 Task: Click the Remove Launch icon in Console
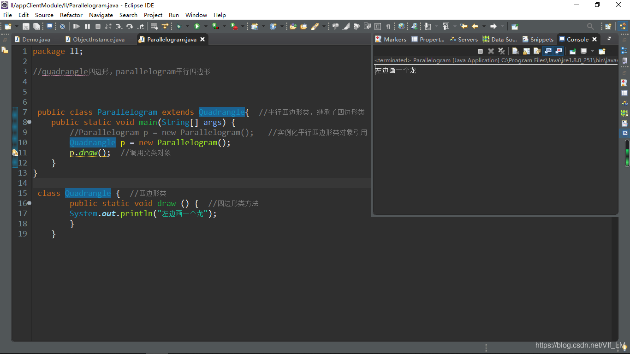491,51
